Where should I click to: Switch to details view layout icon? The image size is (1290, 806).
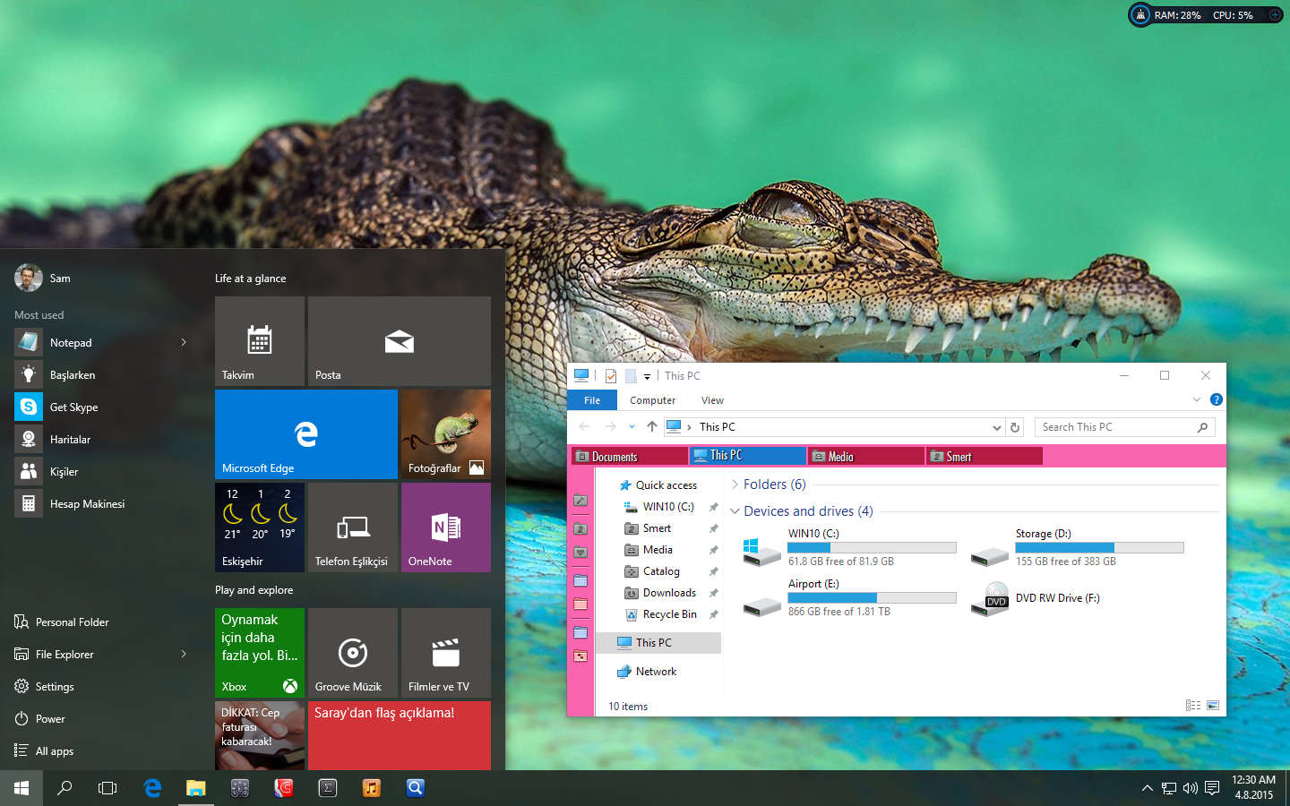coord(1193,706)
